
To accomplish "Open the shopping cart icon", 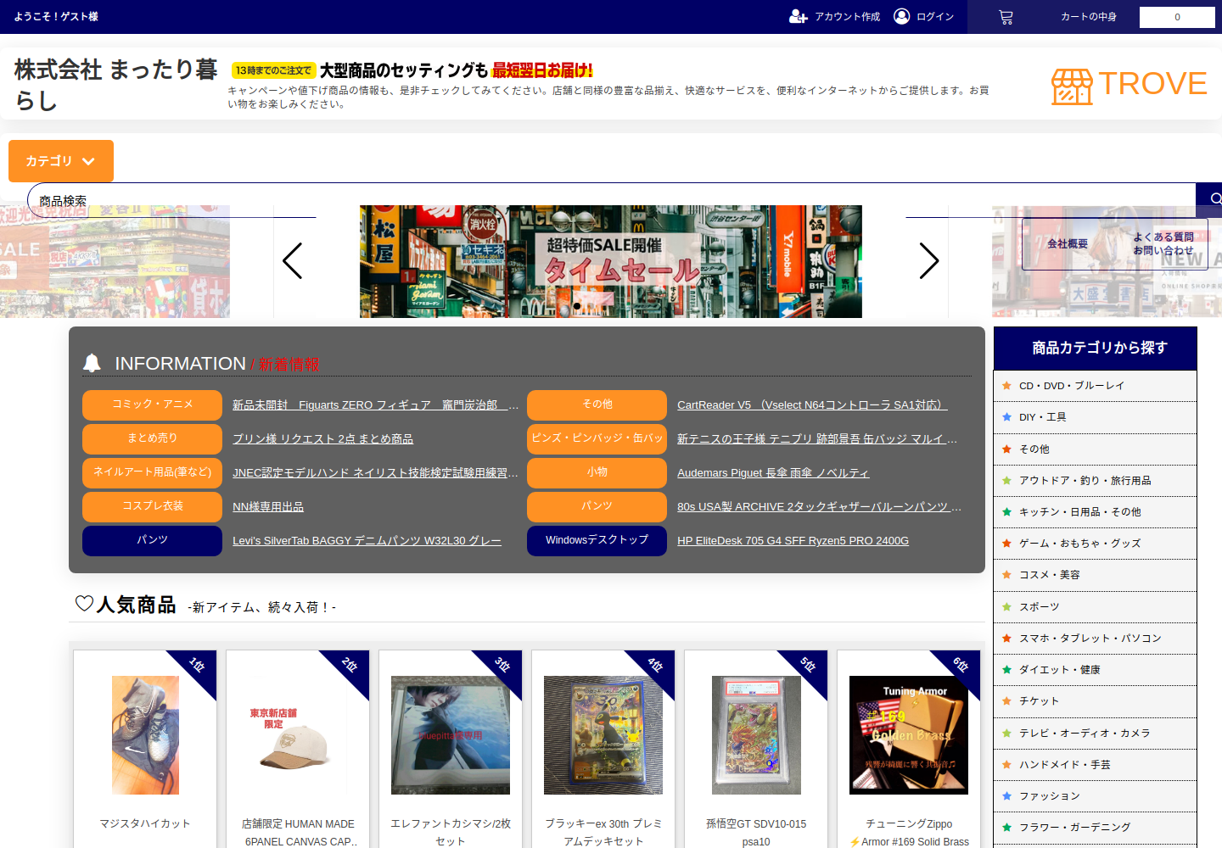I will pyautogui.click(x=1006, y=17).
